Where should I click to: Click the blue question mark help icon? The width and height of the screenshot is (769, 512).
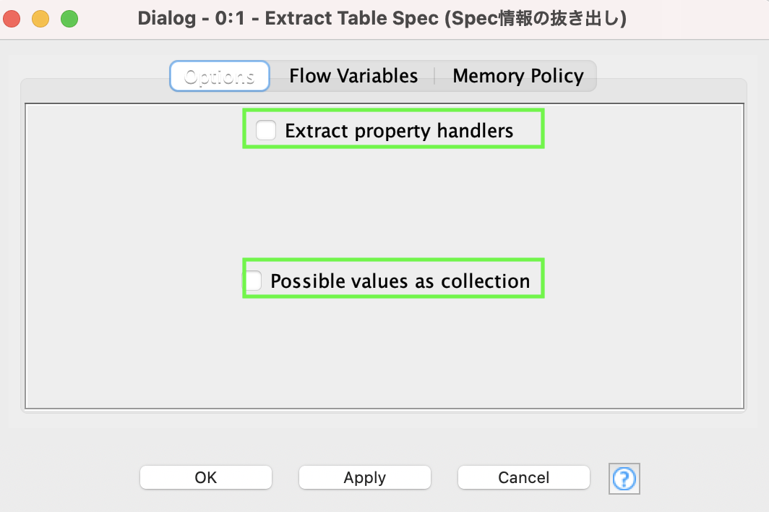(x=624, y=479)
